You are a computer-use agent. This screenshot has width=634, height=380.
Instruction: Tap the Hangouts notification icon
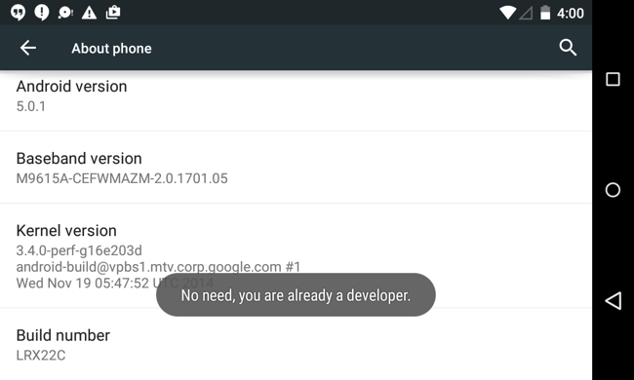click(x=18, y=13)
